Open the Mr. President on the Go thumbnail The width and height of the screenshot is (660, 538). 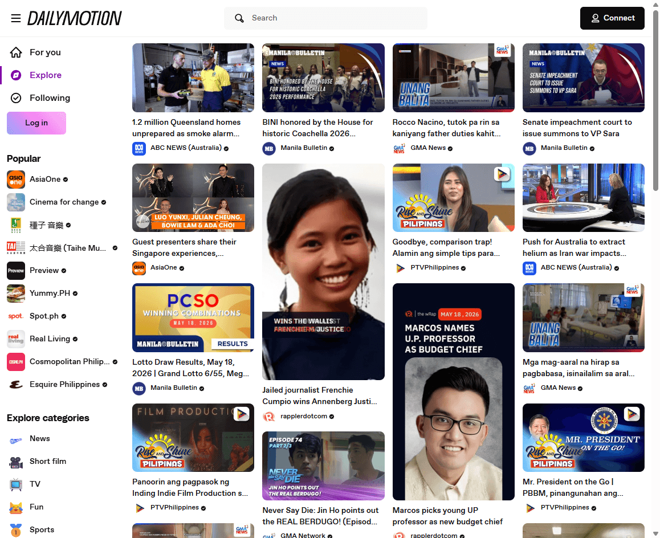point(584,438)
